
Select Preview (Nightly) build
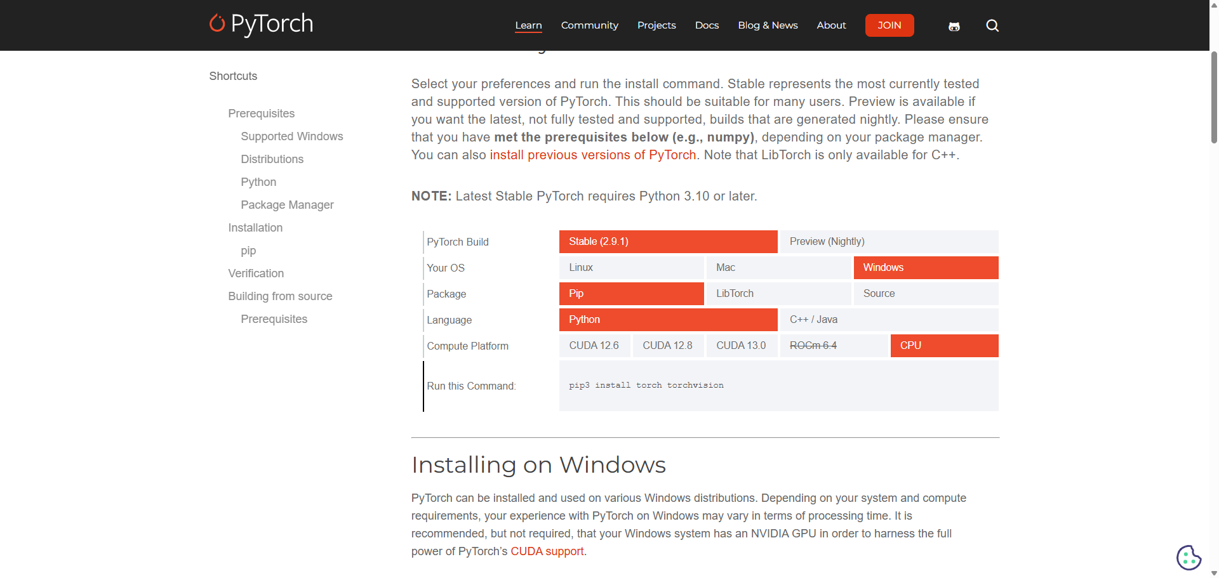point(889,242)
